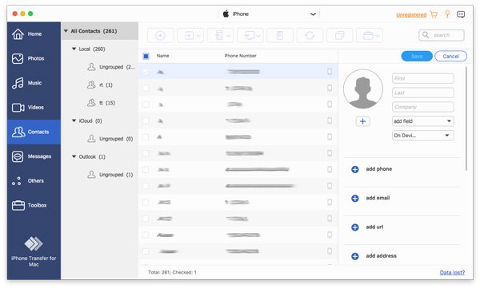
Task: Open the Data lost? link
Action: (x=452, y=272)
